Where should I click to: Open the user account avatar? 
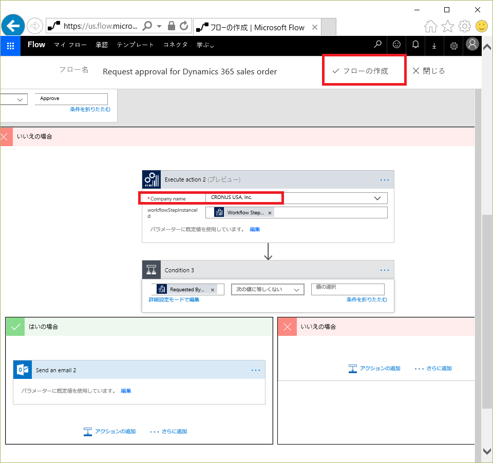click(x=472, y=44)
